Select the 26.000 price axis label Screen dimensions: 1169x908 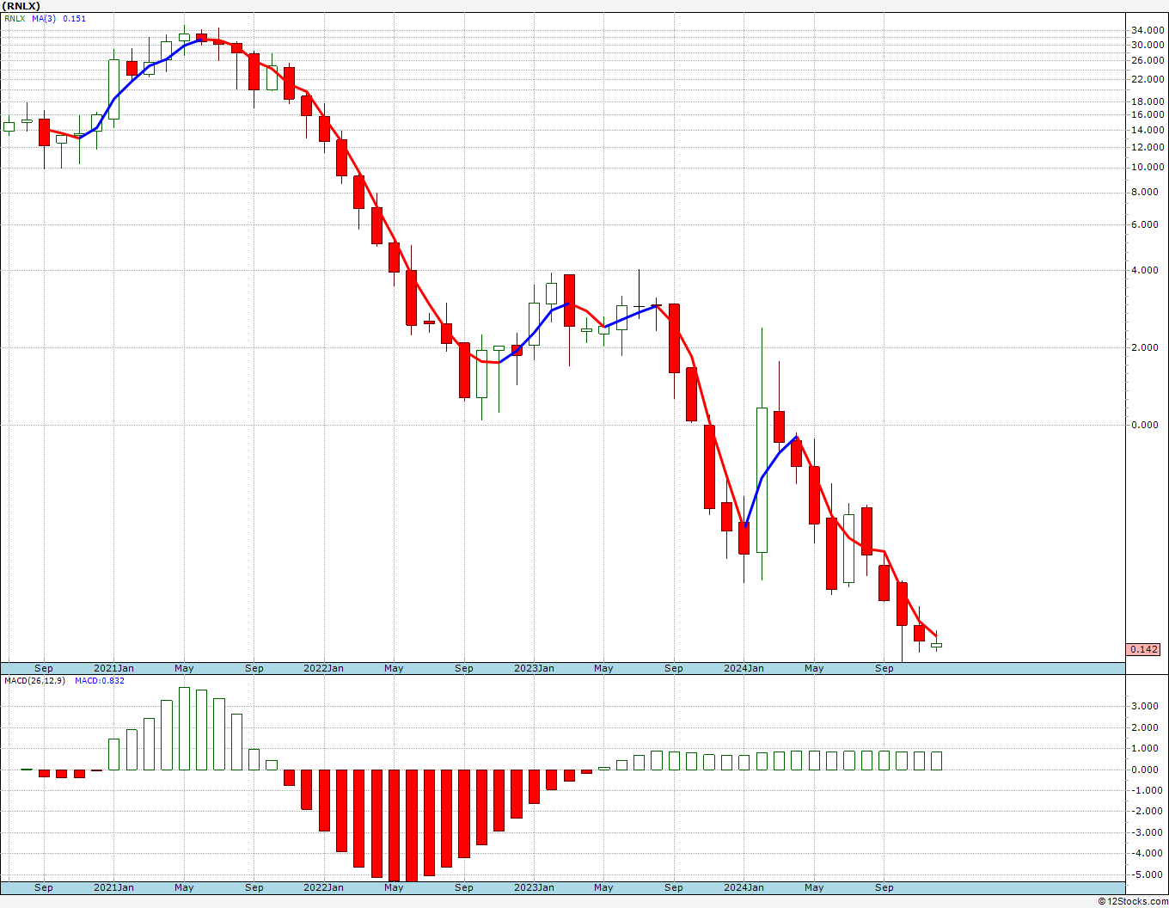click(x=1148, y=60)
